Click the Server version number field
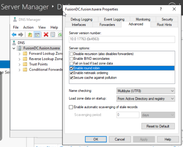Viewport: 183px width, 147px height. pyautogui.click(x=122, y=39)
